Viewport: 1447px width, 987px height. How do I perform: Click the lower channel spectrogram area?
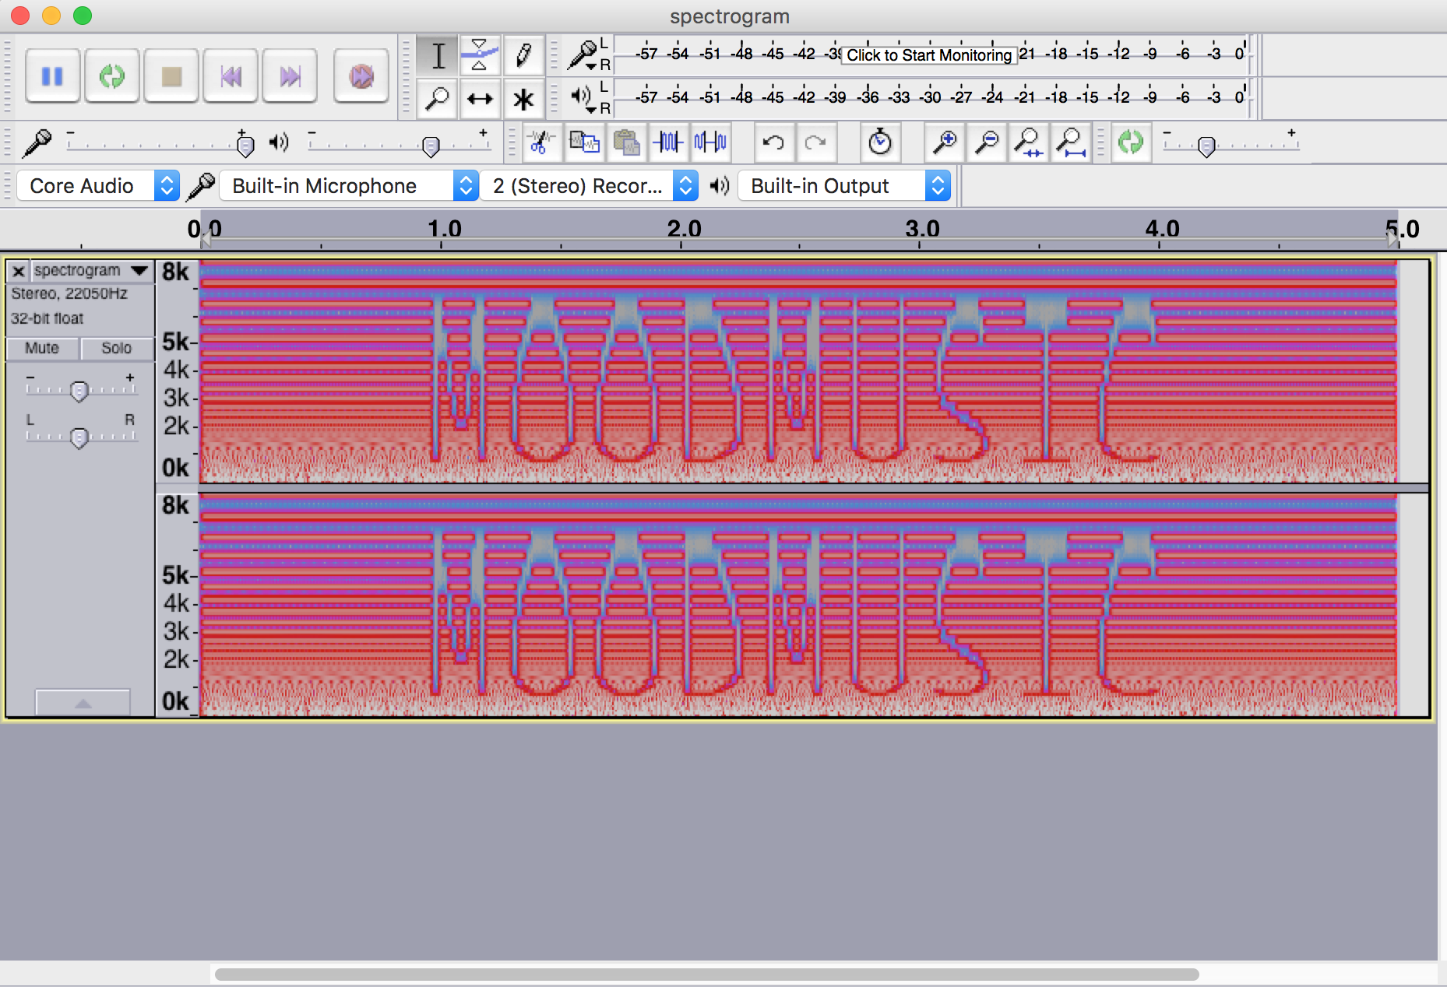click(x=798, y=605)
